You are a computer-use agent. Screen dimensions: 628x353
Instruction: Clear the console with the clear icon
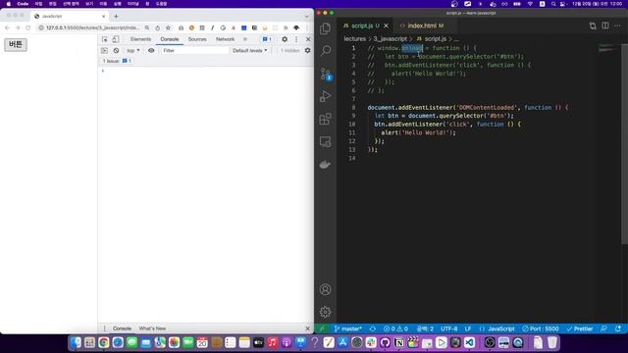(x=116, y=50)
